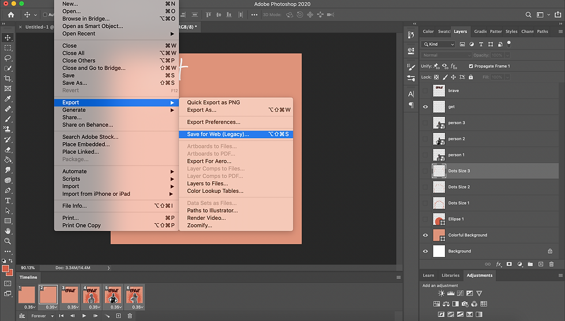Play the animation in Timeline
Image resolution: width=565 pixels, height=321 pixels.
[x=84, y=316]
